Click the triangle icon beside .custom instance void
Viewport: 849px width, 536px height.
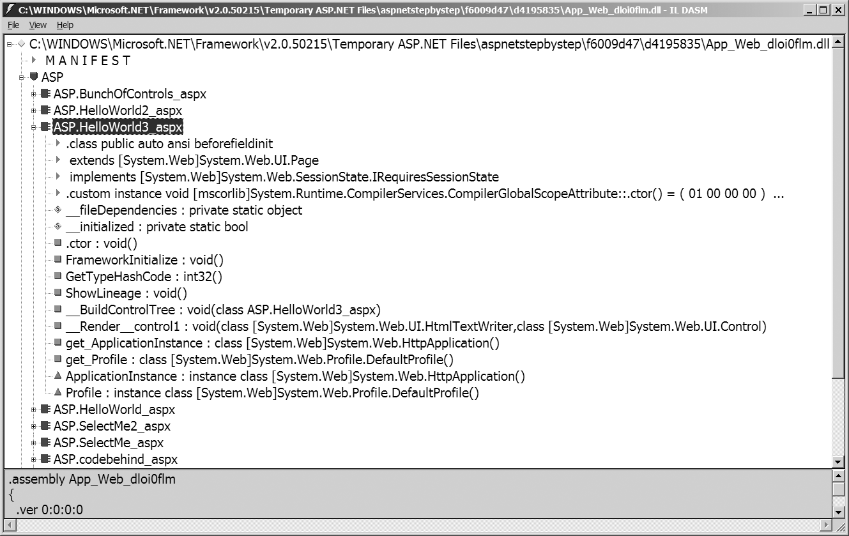pos(58,194)
